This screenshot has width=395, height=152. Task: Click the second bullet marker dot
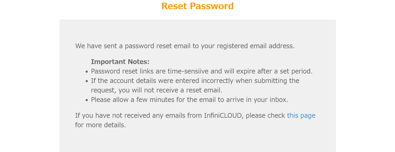86,81
